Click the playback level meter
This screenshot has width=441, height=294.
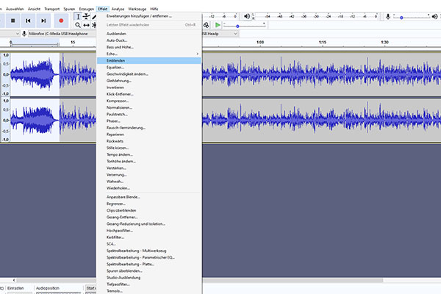[315, 16]
